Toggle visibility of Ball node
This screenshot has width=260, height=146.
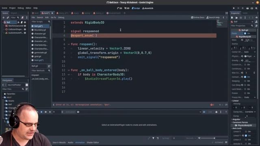[x=25, y=22]
